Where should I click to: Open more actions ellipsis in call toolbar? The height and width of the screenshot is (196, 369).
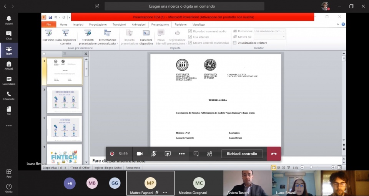click(x=182, y=154)
